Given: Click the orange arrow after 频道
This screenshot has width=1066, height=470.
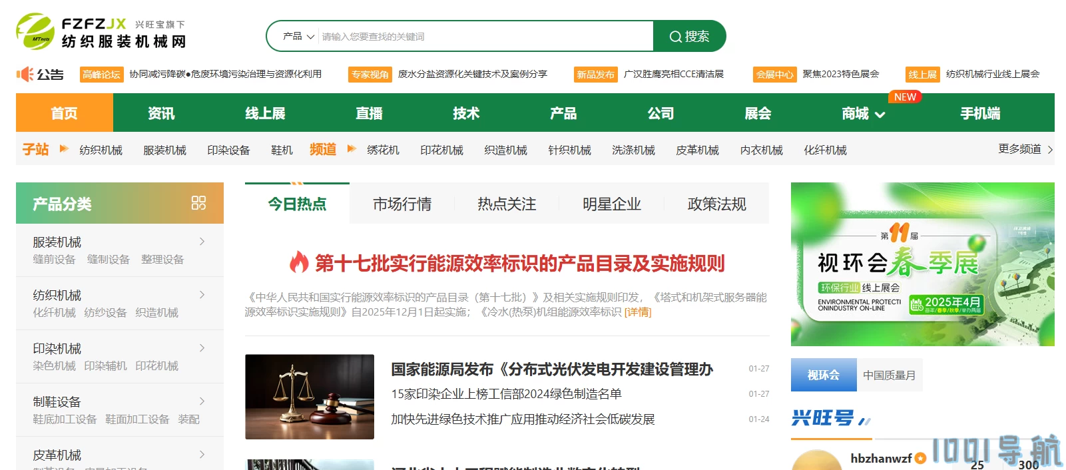Looking at the screenshot, I should click(352, 148).
